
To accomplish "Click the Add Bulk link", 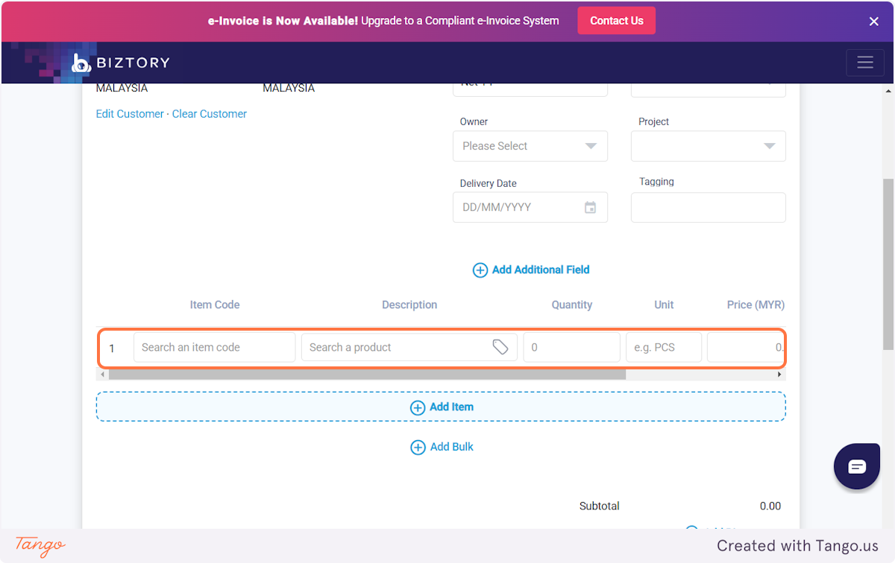I will pyautogui.click(x=442, y=447).
